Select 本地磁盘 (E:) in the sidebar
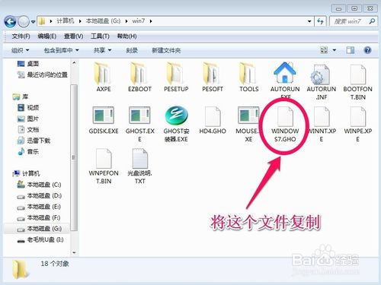 coord(39,207)
